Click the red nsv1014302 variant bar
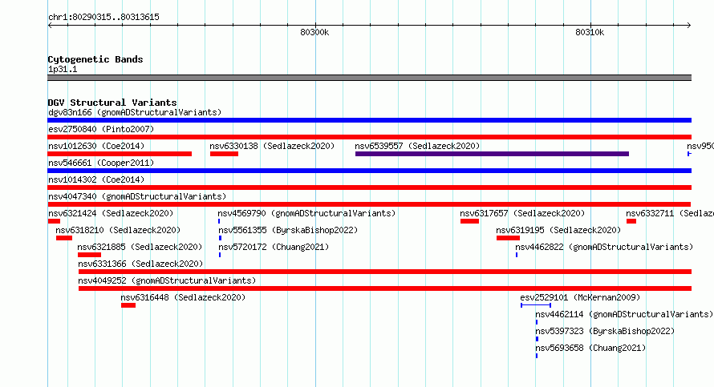The height and width of the screenshot is (387, 714). tap(369, 187)
